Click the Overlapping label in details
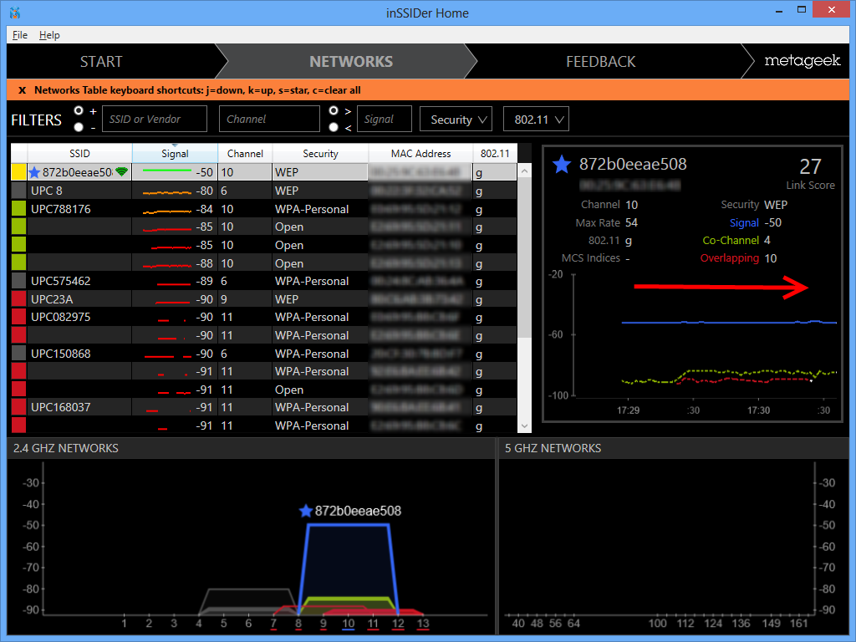This screenshot has height=642, width=856. click(729, 258)
